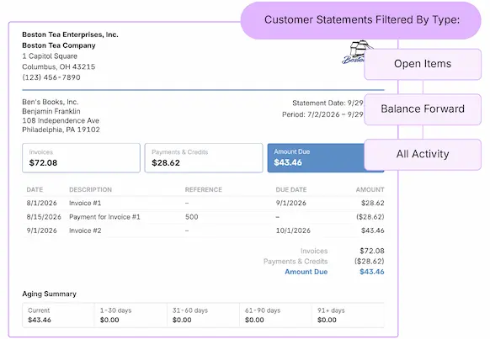Click the blue $43.46 total amount
Image resolution: width=490 pixels, height=339 pixels.
(x=372, y=272)
